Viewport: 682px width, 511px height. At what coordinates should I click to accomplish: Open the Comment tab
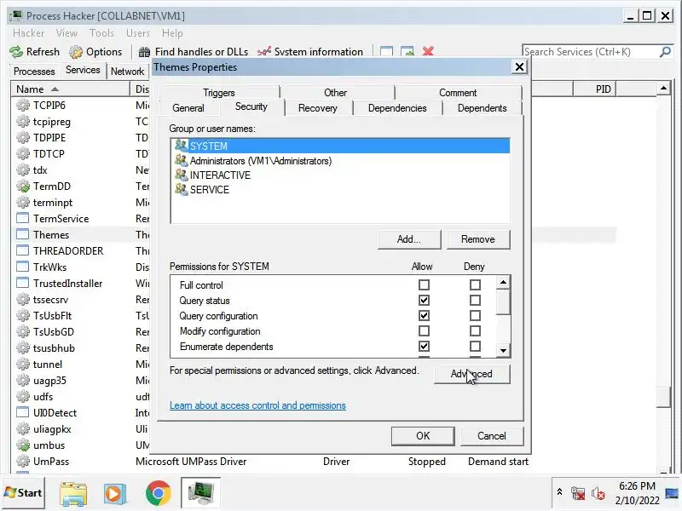[x=458, y=93]
